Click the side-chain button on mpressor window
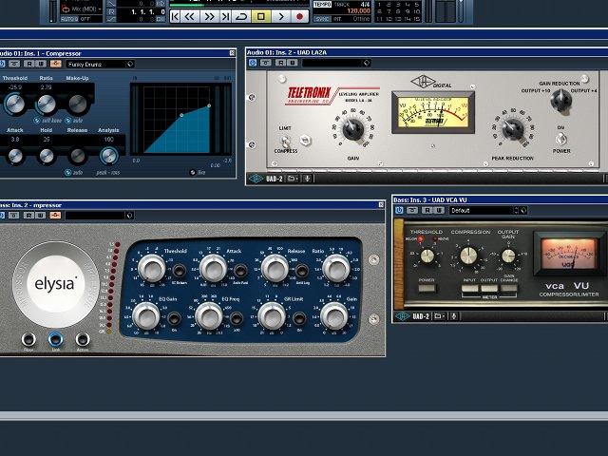Screen dimensions: 608x456 [55, 216]
